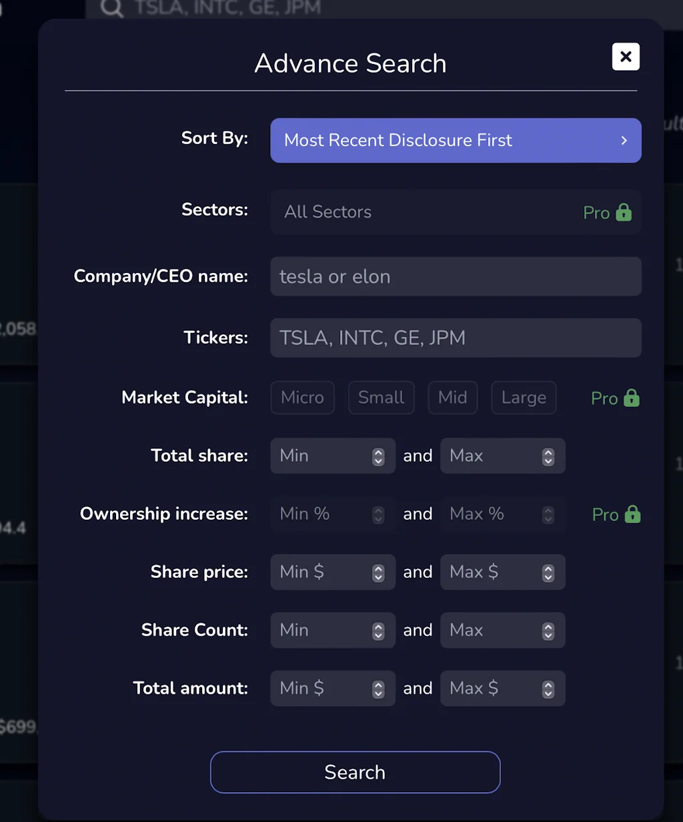Increment the Total share Min stepper
The width and height of the screenshot is (683, 822).
click(378, 452)
